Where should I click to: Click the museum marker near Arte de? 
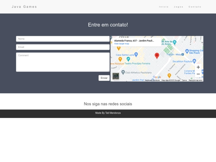click(x=174, y=42)
